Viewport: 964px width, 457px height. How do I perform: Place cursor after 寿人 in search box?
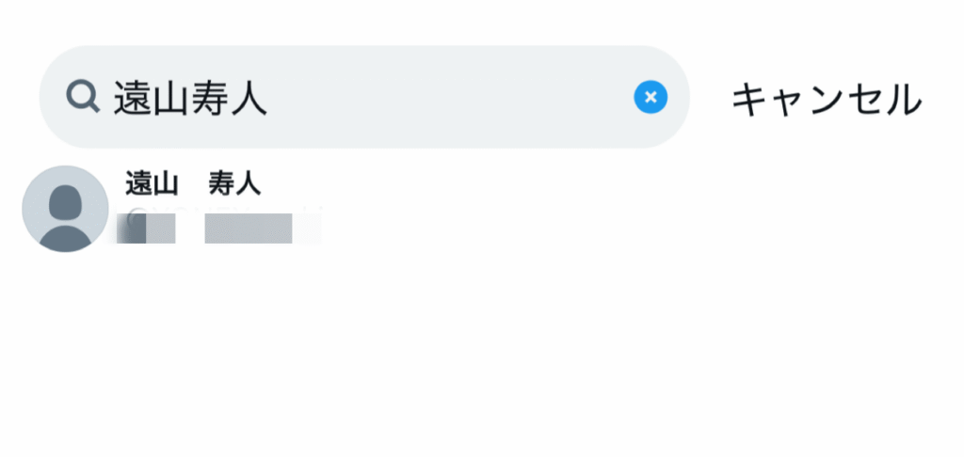268,99
